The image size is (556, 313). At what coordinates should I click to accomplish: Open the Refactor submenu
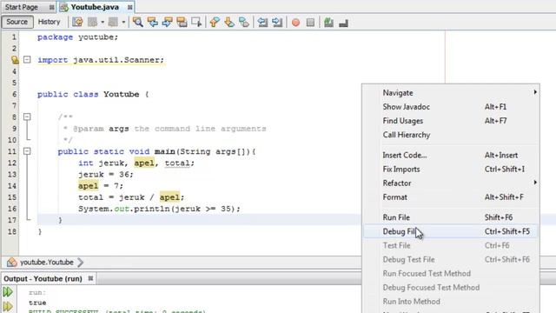[451, 183]
